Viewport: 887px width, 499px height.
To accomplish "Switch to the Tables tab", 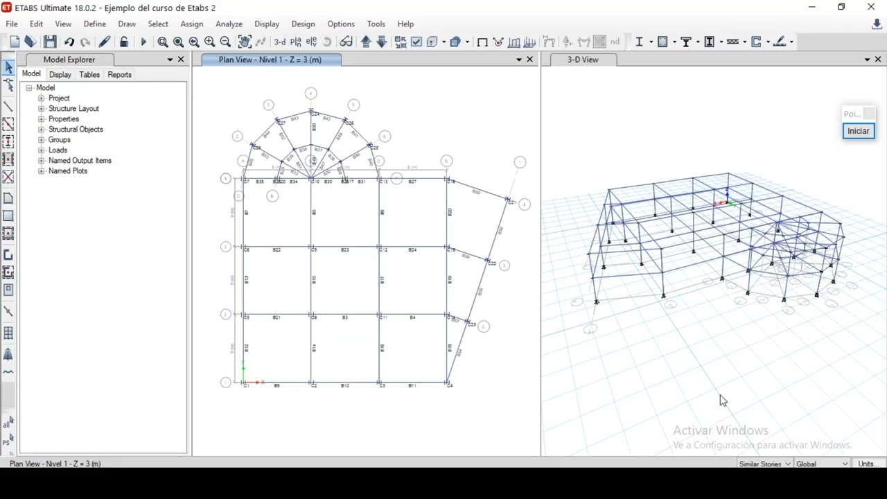I will tap(89, 75).
